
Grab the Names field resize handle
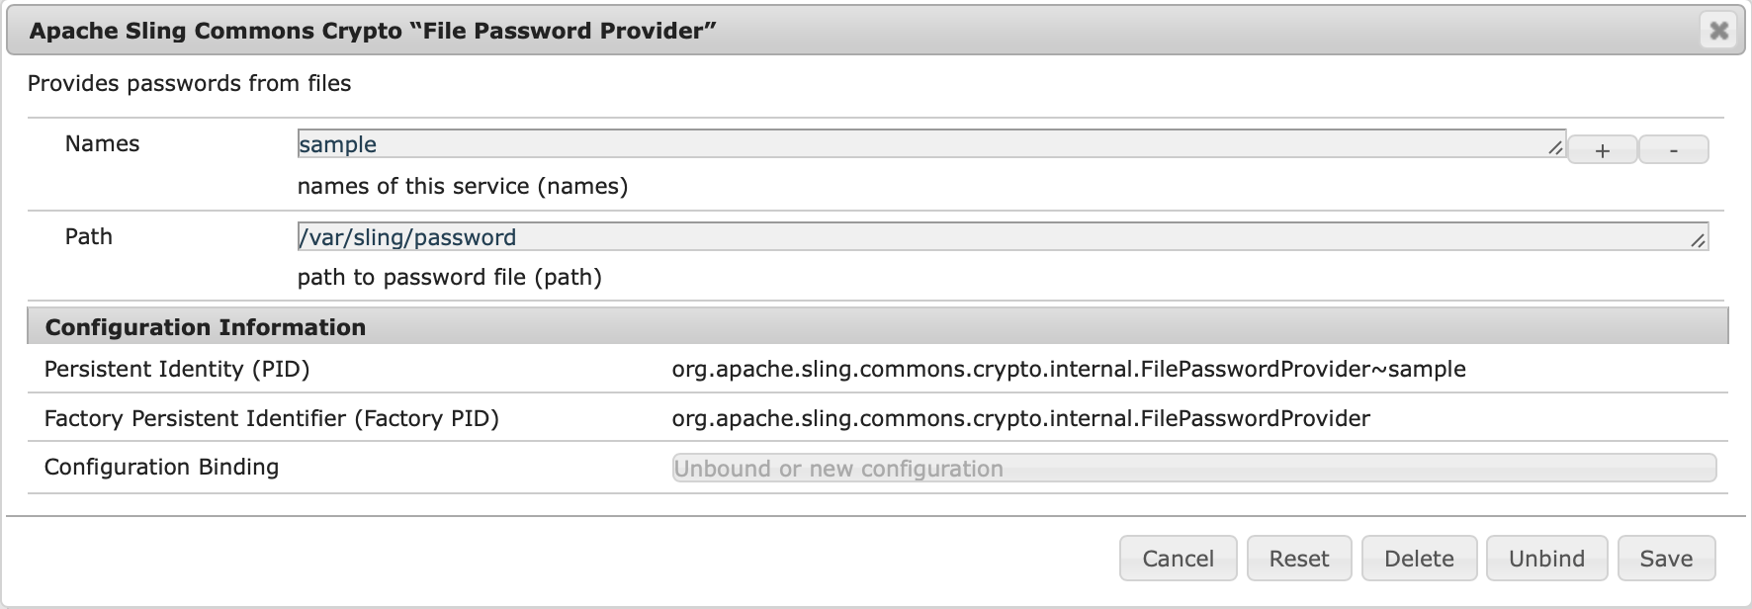[1555, 148]
